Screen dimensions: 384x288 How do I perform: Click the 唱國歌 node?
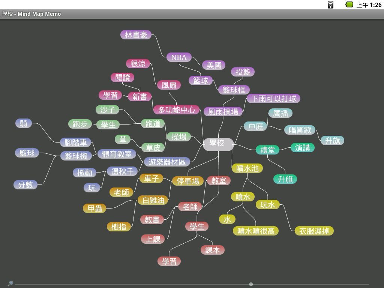[300, 130]
